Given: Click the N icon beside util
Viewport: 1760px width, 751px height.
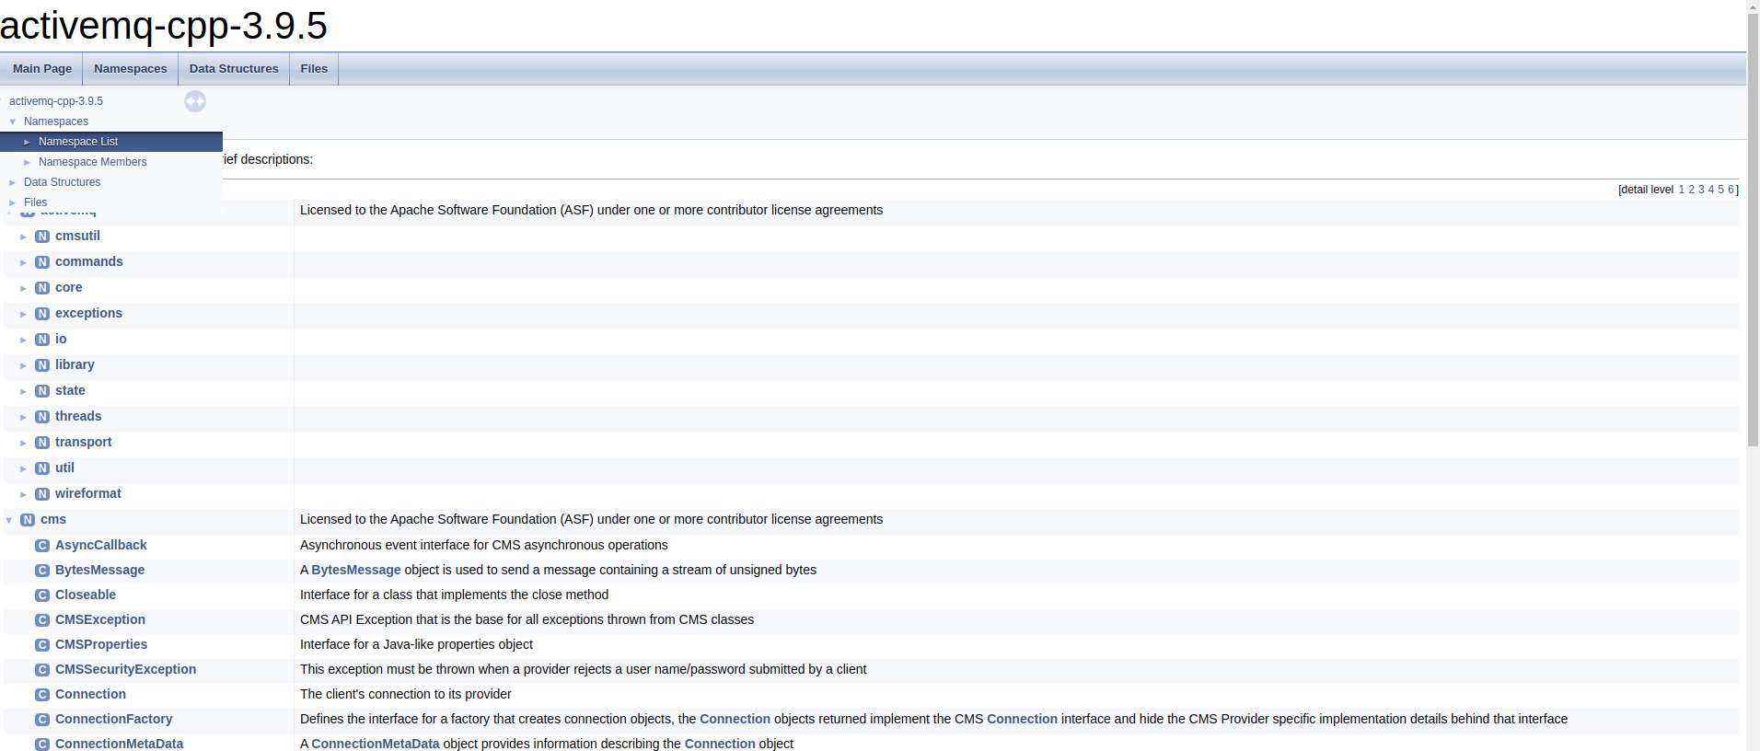Looking at the screenshot, I should tap(42, 468).
